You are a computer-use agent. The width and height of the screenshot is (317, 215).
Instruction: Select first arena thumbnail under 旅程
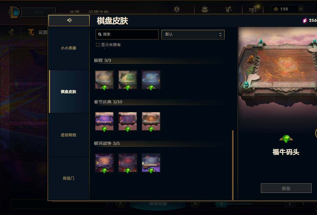[104, 80]
